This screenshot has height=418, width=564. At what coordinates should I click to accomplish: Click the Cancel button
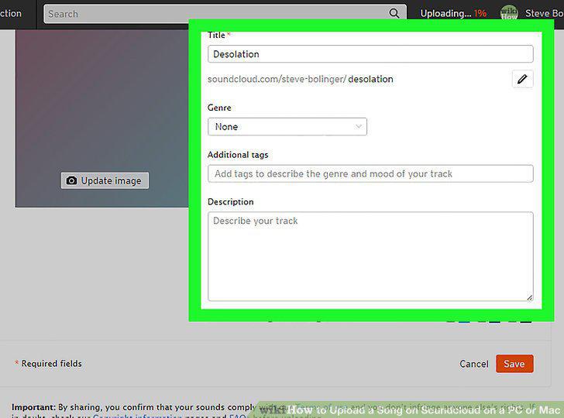pyautogui.click(x=473, y=364)
